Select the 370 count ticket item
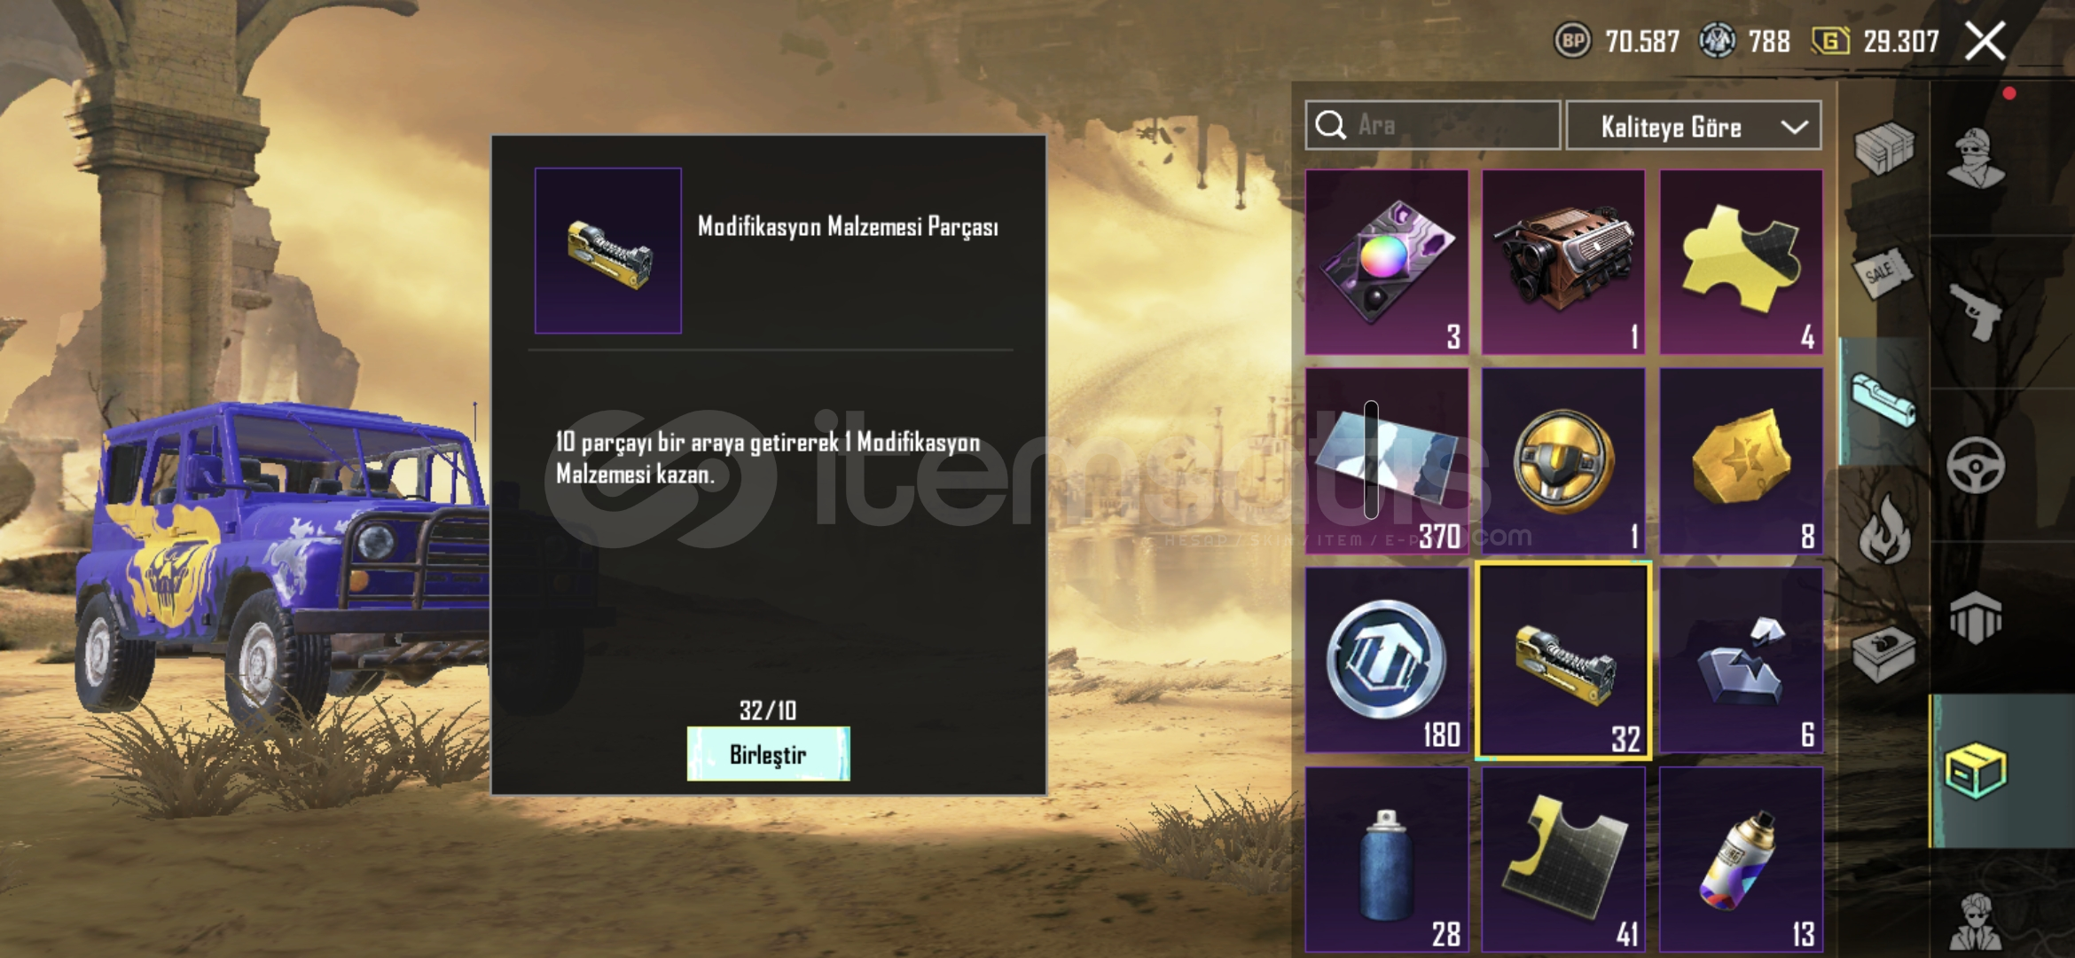Viewport: 2075px width, 958px height. (x=1386, y=461)
